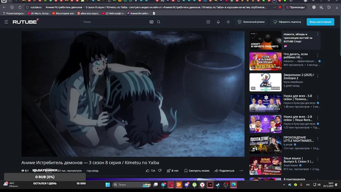Open Telegram from taskbar
This screenshot has height=192, width=341.
pos(163,185)
